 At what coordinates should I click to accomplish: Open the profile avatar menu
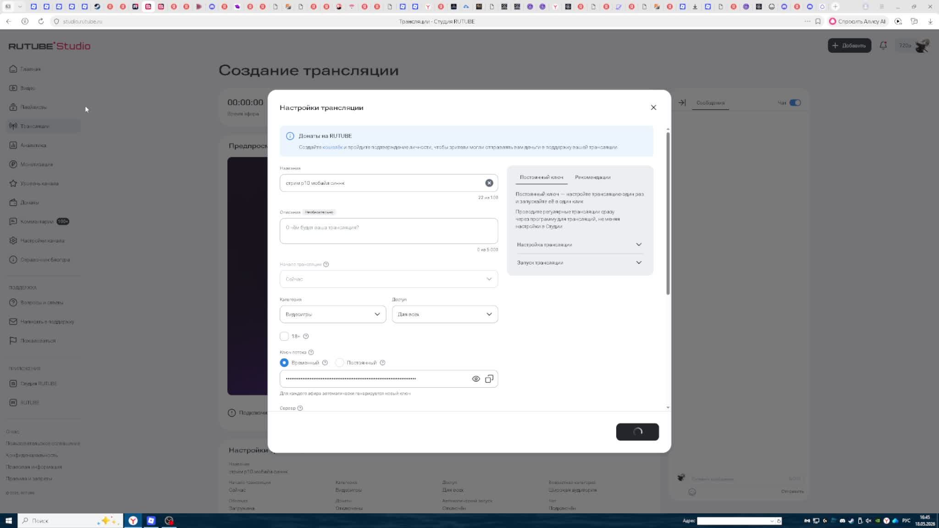tap(922, 45)
